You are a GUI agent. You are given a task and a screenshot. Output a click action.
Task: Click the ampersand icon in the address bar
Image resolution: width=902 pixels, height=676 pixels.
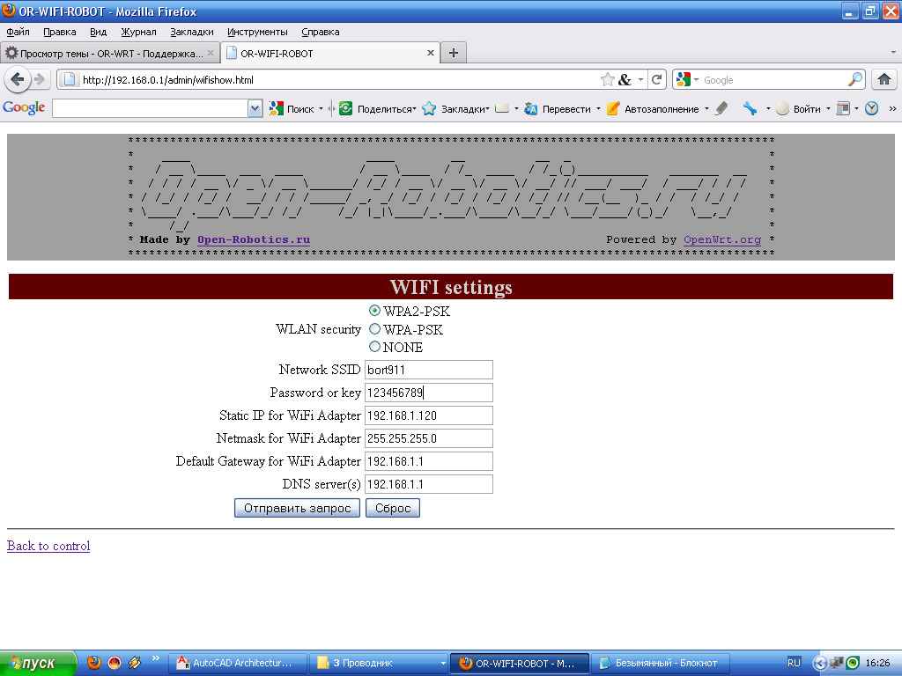[x=625, y=80]
